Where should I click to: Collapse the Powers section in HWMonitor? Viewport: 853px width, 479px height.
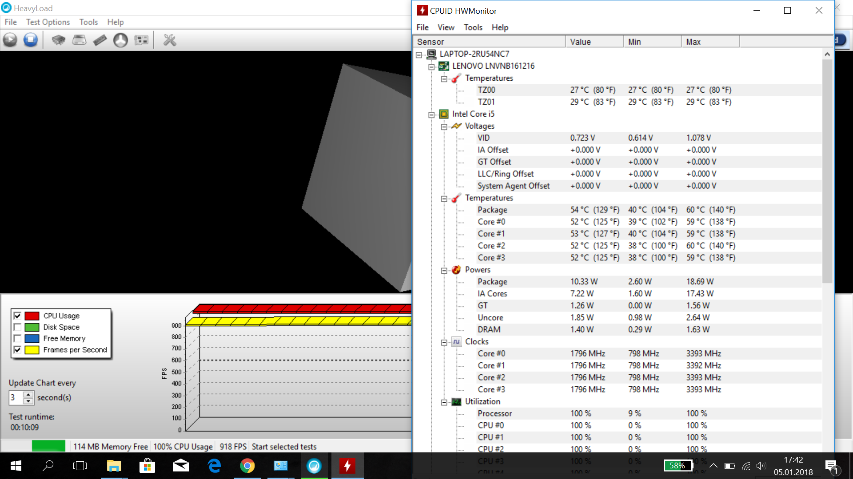(444, 270)
